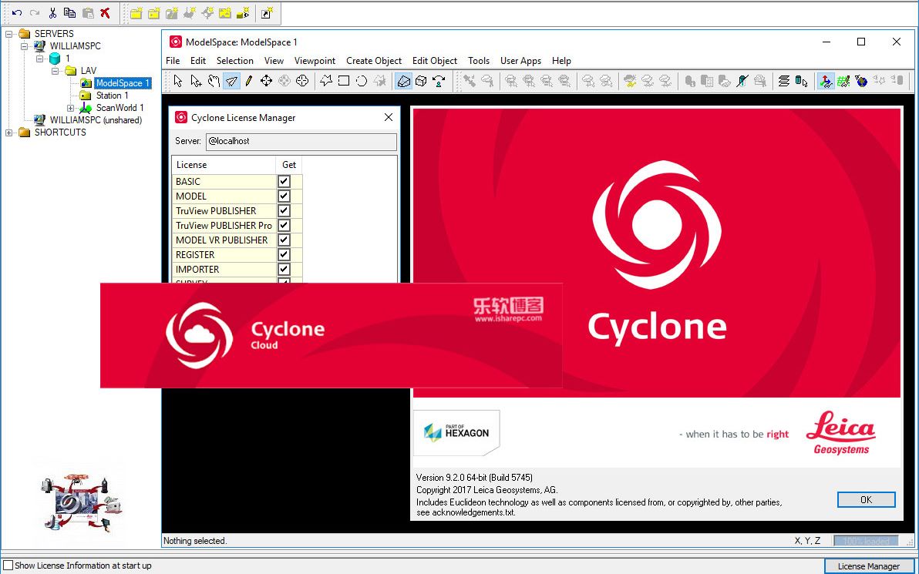
Task: Click the circle fence tool icon
Action: click(362, 81)
